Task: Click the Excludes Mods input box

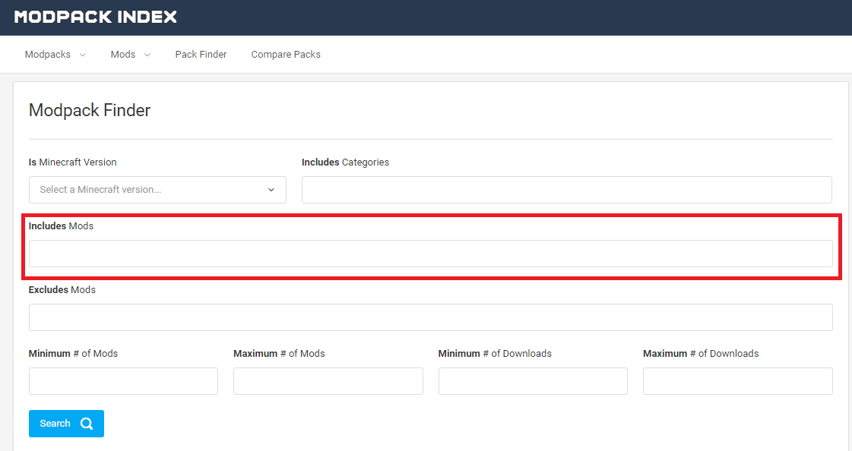Action: (430, 317)
